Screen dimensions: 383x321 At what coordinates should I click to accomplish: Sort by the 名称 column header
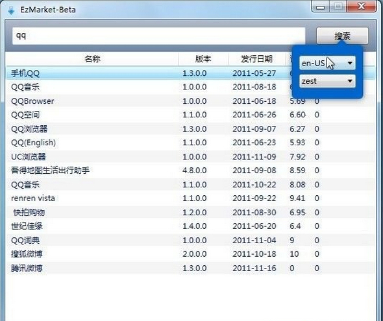[92, 59]
